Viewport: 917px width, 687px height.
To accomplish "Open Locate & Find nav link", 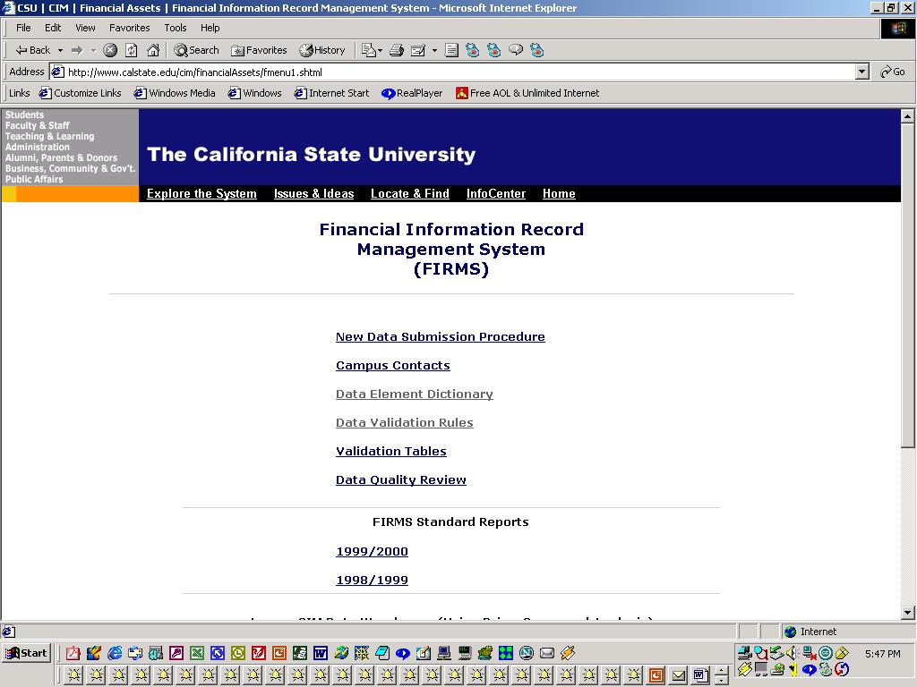I will coord(410,194).
